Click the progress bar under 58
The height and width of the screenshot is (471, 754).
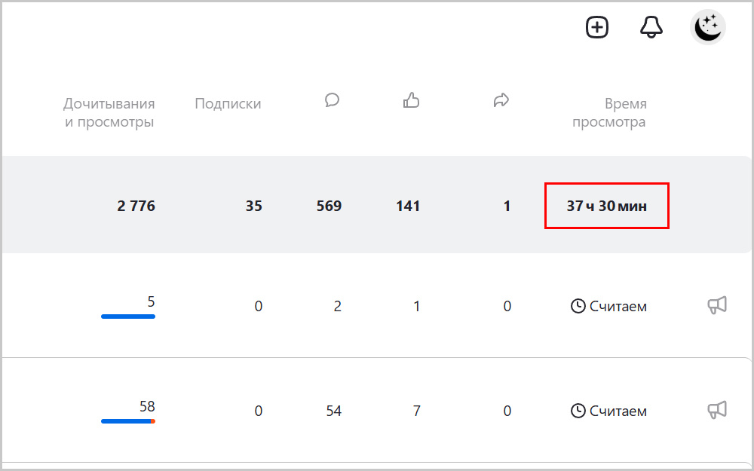128,421
